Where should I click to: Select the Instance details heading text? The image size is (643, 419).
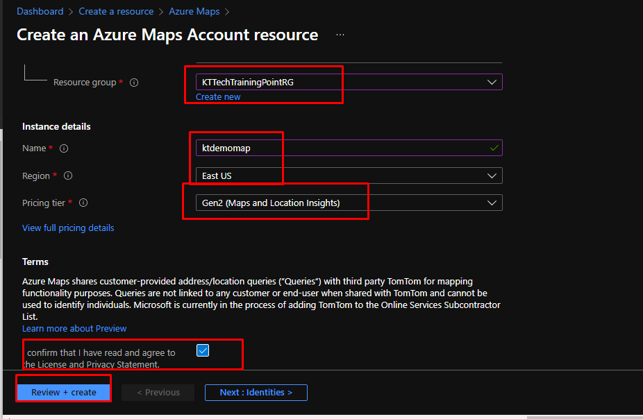pyautogui.click(x=56, y=126)
